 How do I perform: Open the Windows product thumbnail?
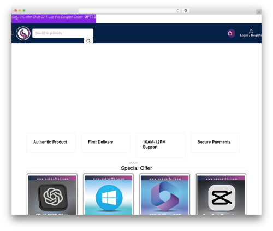pos(109,194)
